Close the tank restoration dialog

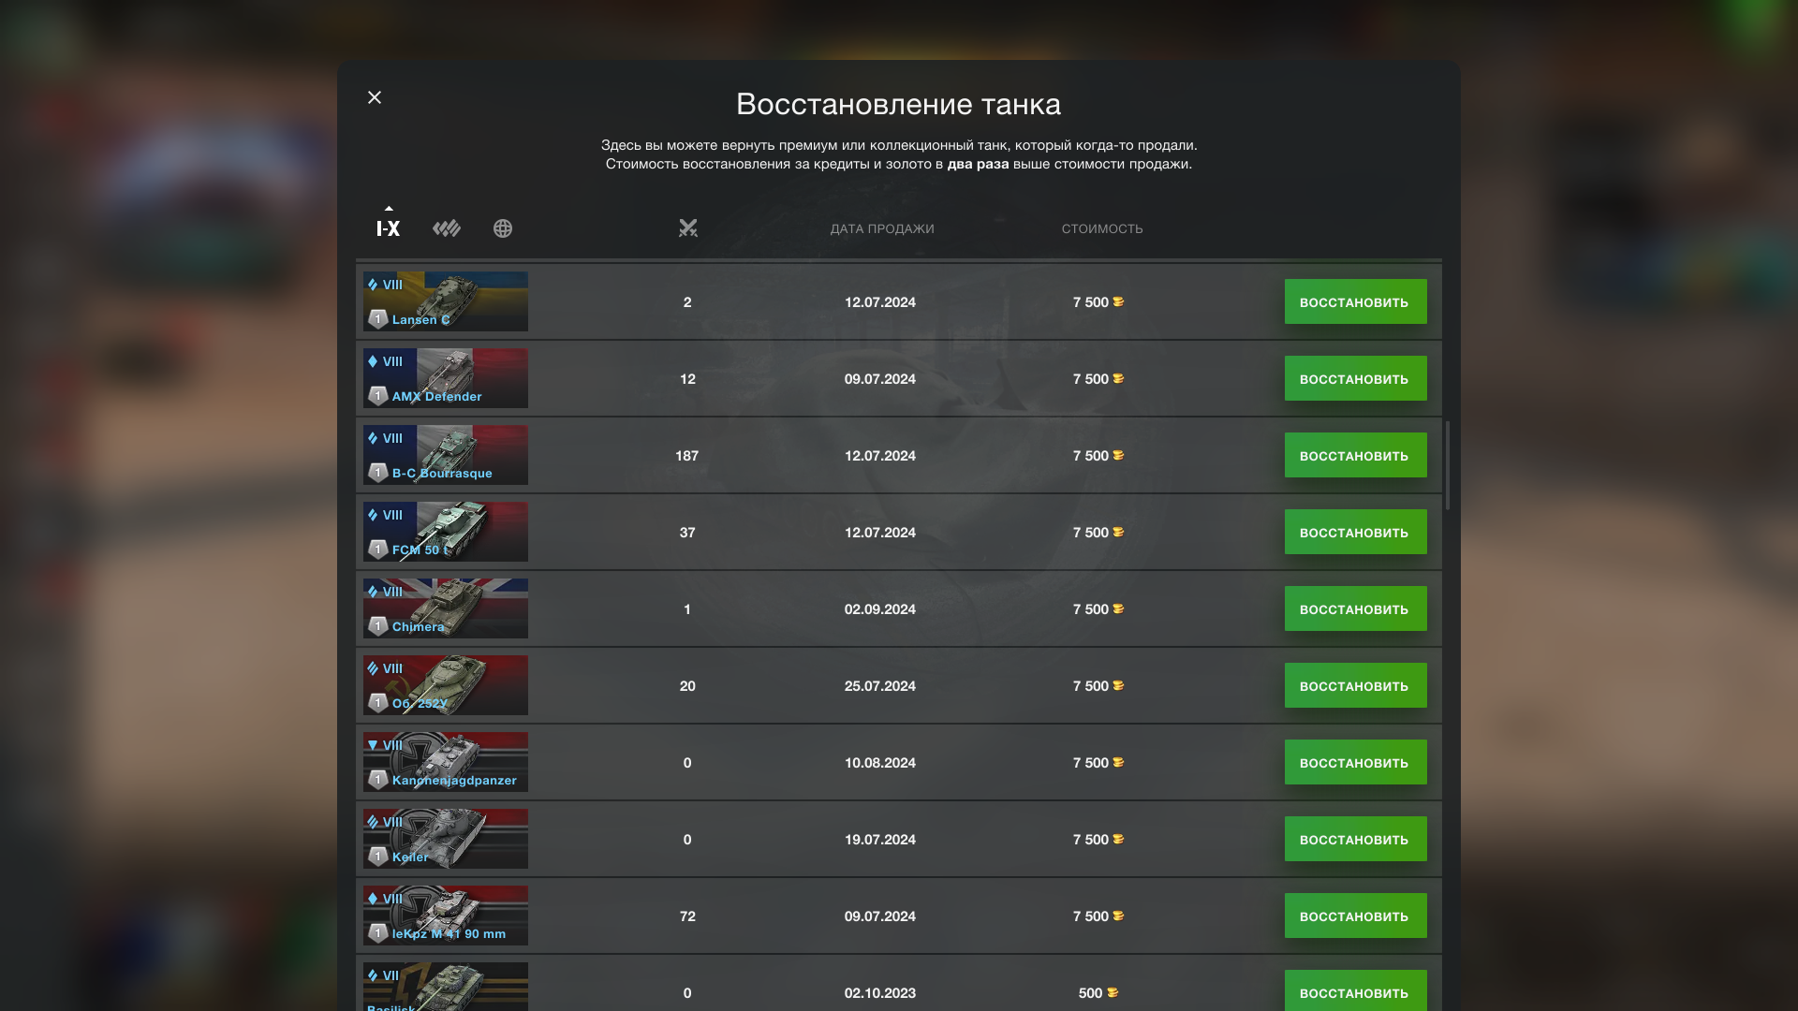pyautogui.click(x=375, y=97)
